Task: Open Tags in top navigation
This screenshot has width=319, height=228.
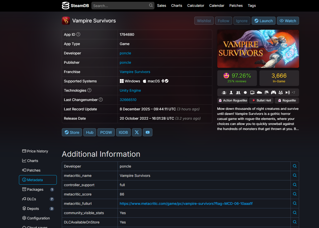Action: pyautogui.click(x=252, y=6)
